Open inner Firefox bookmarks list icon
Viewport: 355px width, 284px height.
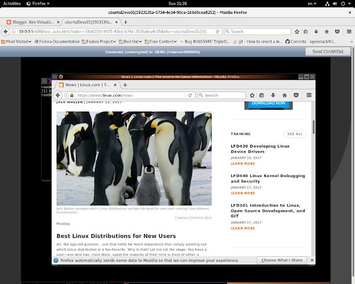point(262,95)
